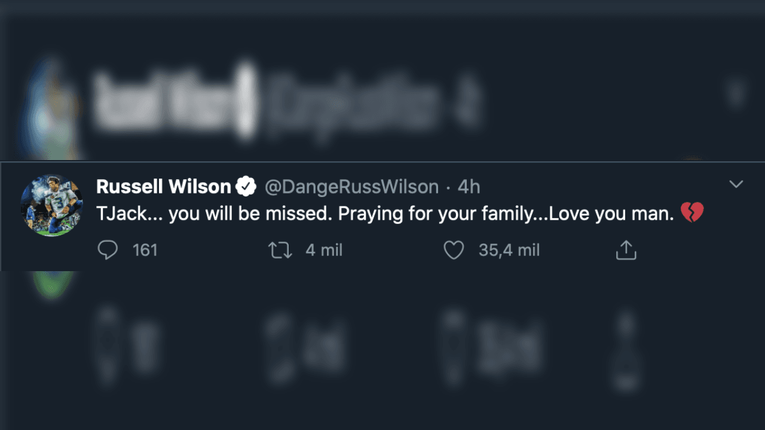Like the tweet with the heart icon
This screenshot has height=430, width=765.
pos(454,250)
